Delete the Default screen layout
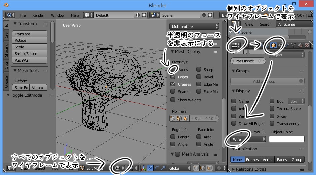 (x=144, y=15)
